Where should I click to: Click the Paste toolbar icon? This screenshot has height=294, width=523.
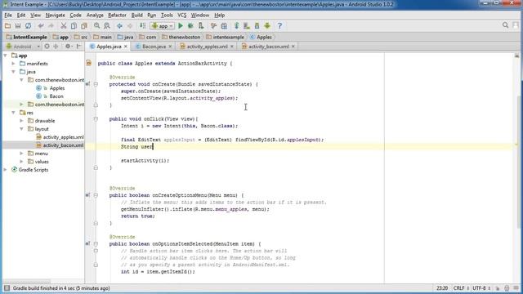[84, 25]
